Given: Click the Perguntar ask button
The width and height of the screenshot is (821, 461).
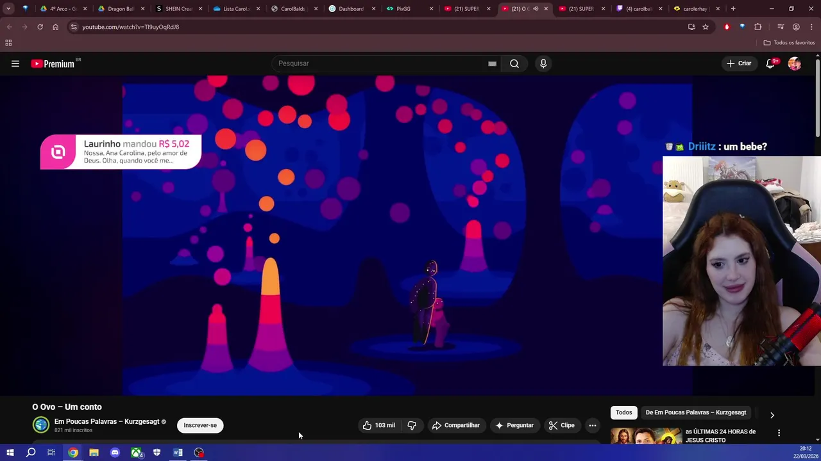Looking at the screenshot, I should [514, 425].
